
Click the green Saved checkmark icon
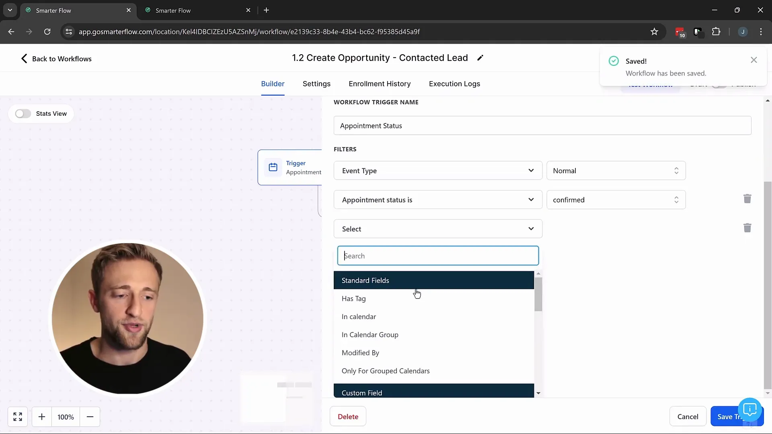tap(614, 61)
